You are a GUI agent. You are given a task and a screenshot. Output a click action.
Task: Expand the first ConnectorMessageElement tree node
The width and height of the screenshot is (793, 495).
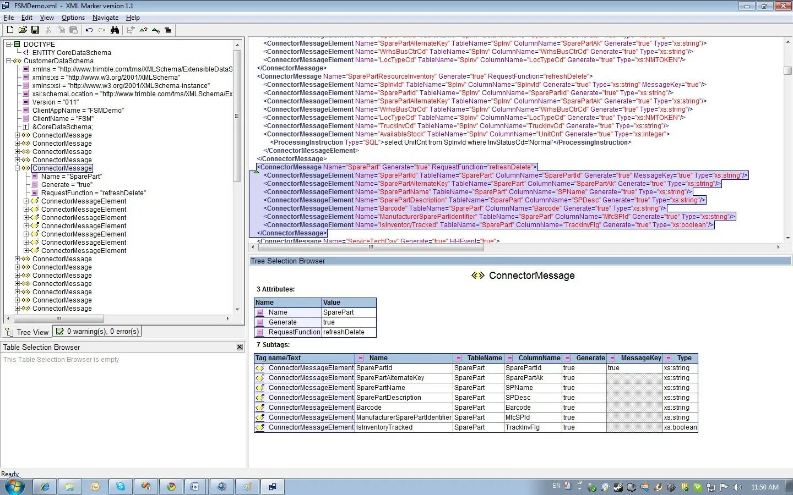[x=26, y=201]
